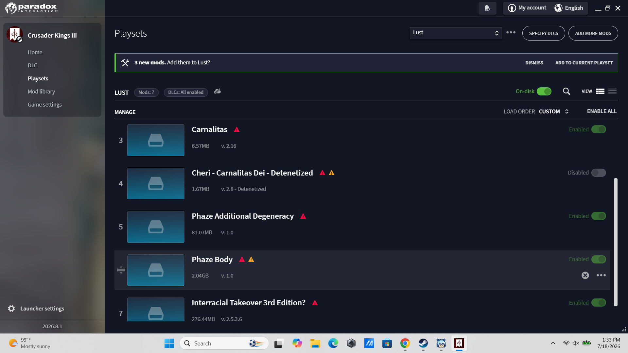The height and width of the screenshot is (353, 628).
Task: Open Google Chrome from taskbar
Action: point(405,344)
